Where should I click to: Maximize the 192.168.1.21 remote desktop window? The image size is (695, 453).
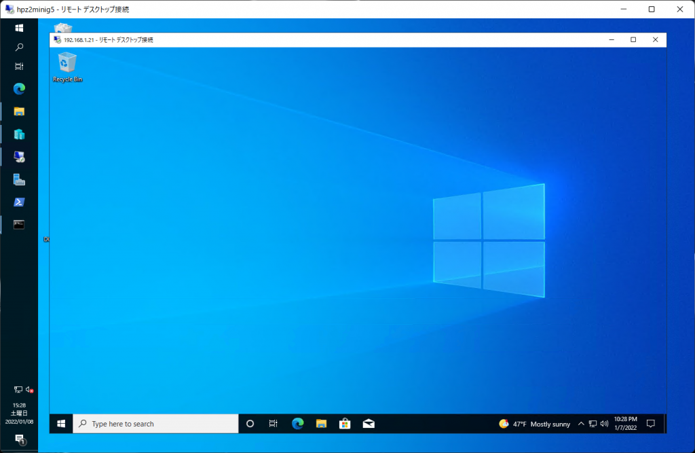(633, 39)
